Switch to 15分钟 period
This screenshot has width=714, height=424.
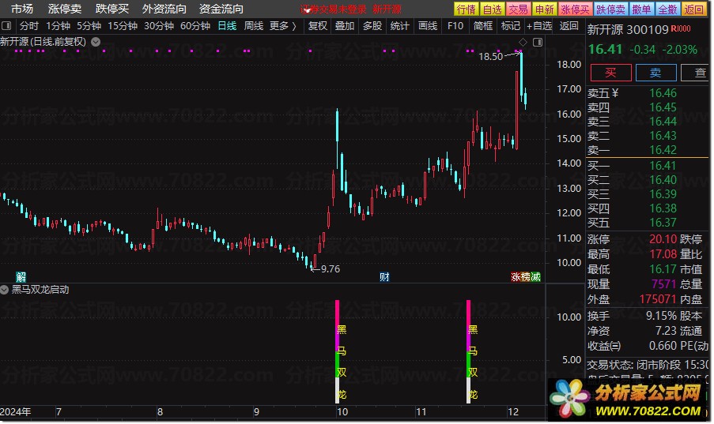click(123, 26)
